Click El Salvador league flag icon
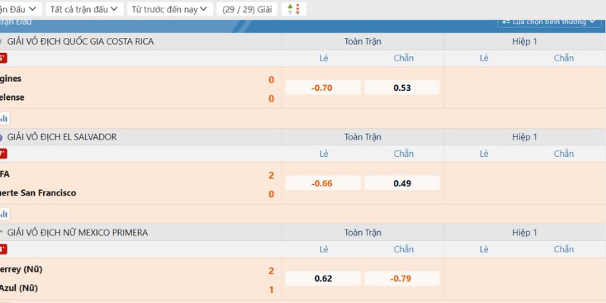This screenshot has width=606, height=303. (x=2, y=137)
